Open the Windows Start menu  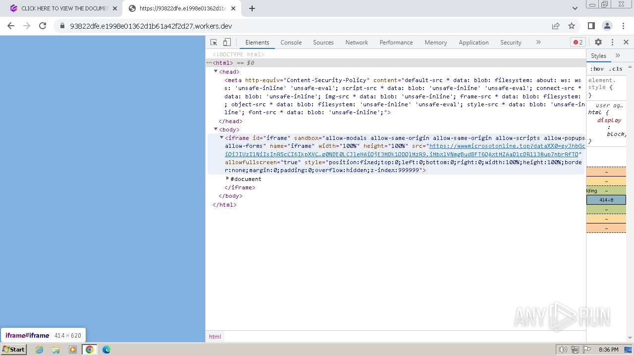point(13,349)
